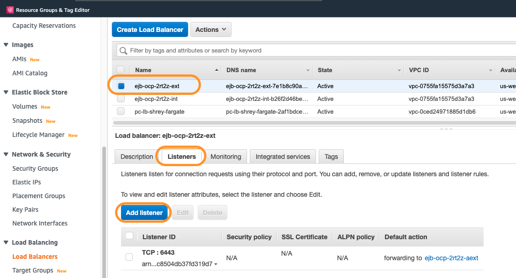The width and height of the screenshot is (516, 278).
Task: Check the pc-lb-shrey-fargate row checkbox
Action: (x=121, y=111)
